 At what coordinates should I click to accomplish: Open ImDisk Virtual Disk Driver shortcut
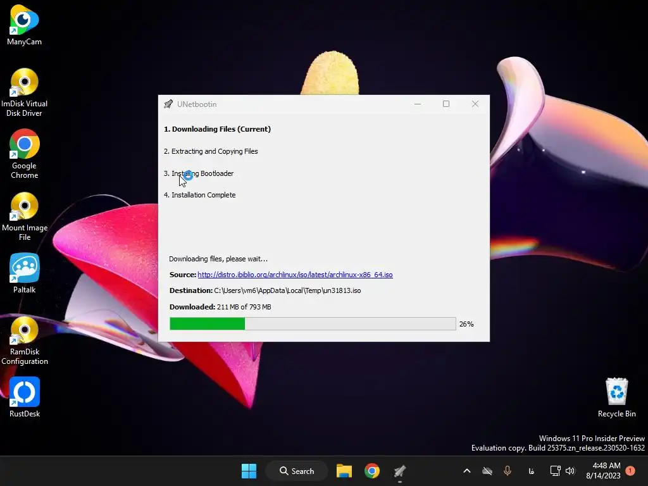(x=24, y=92)
